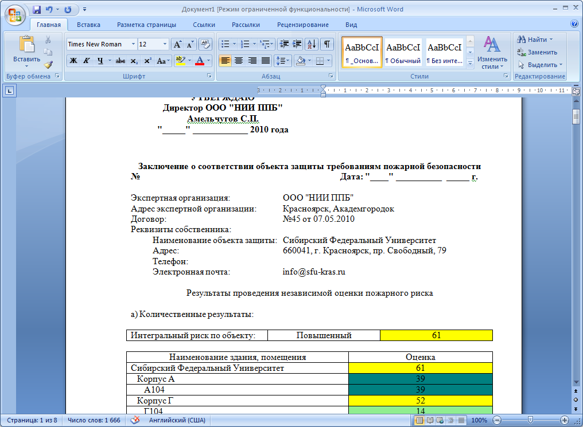
Task: Apply superscript formatting
Action: pyautogui.click(x=147, y=61)
